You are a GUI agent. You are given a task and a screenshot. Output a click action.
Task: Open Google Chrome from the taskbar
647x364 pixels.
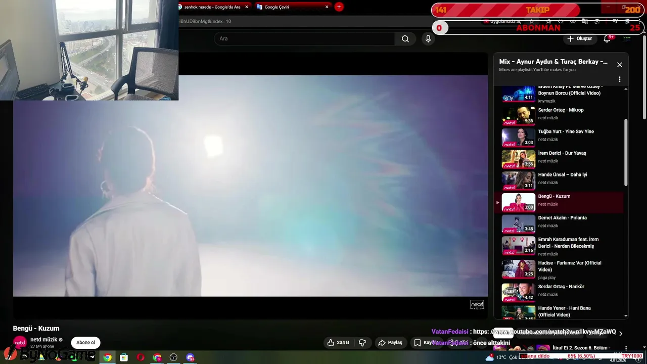108,357
